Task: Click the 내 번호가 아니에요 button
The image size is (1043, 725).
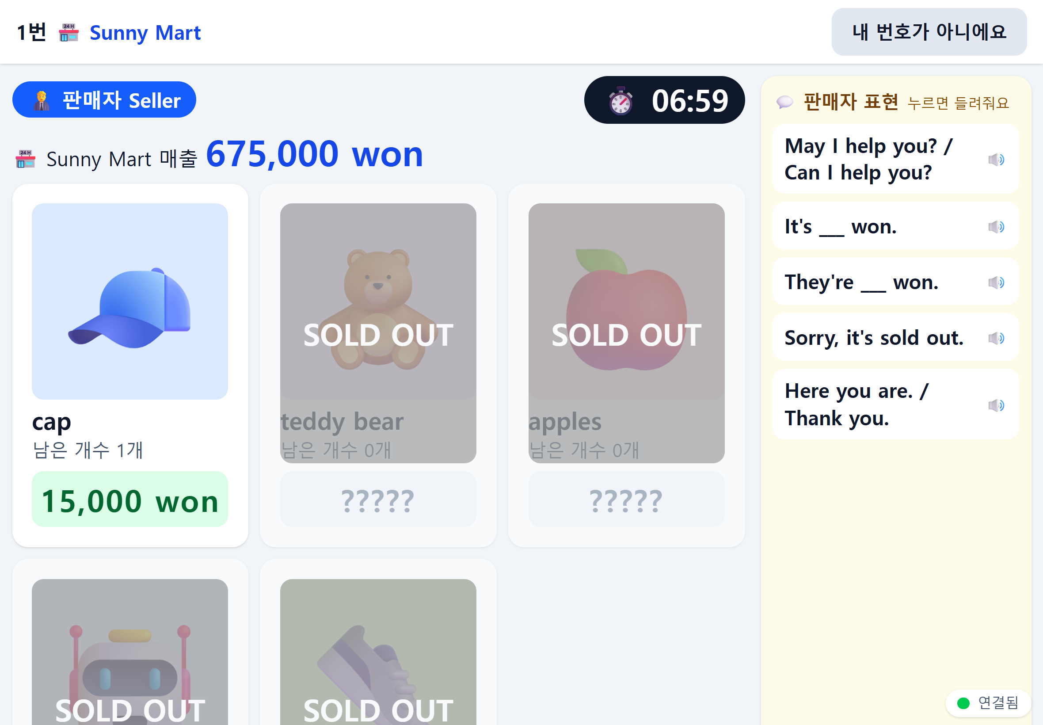Action: pyautogui.click(x=929, y=32)
